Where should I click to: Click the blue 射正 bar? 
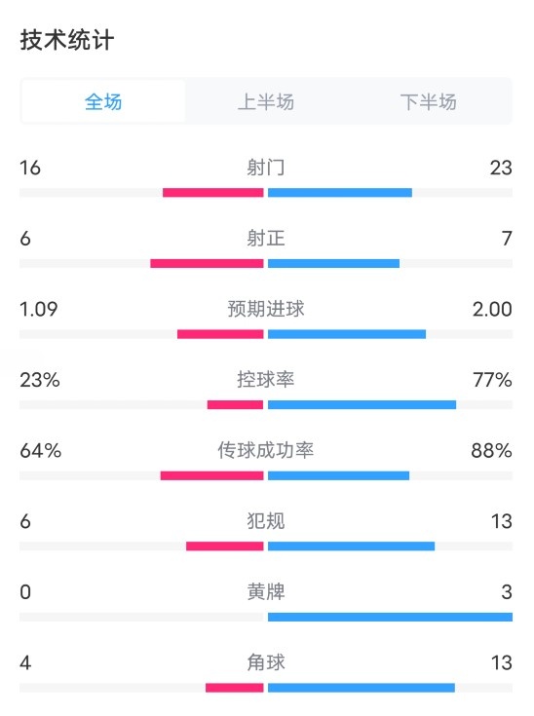click(333, 263)
